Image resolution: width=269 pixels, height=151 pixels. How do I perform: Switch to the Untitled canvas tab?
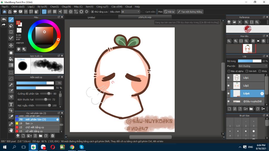pos(91,18)
